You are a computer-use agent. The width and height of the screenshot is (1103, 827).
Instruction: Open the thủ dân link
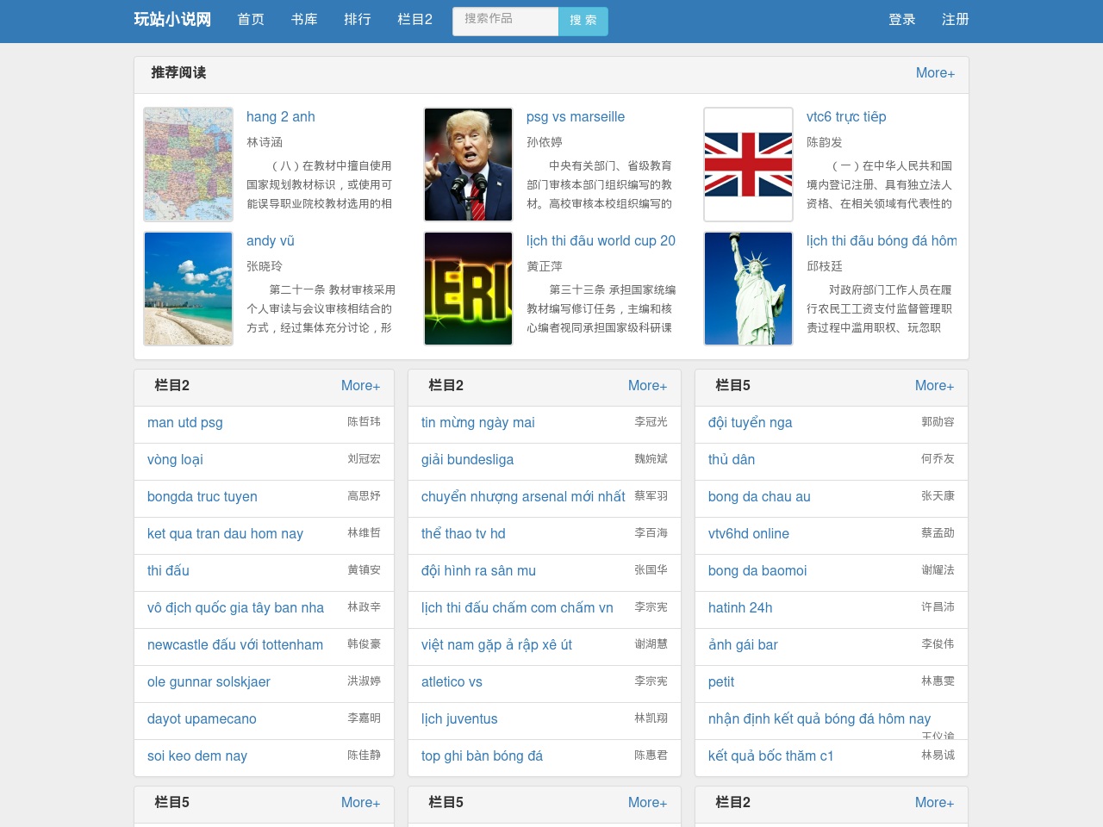pyautogui.click(x=732, y=460)
